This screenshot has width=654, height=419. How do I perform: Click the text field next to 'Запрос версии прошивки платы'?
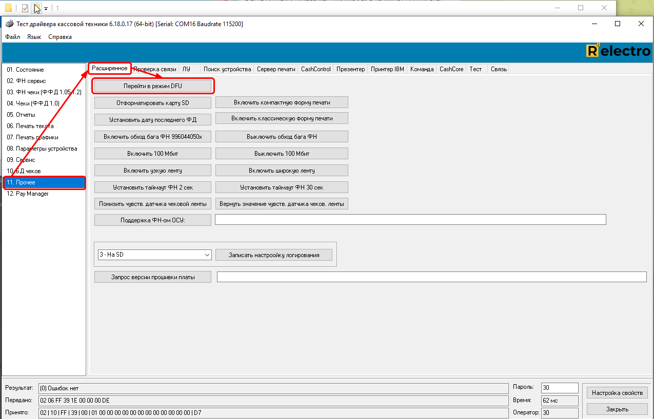(431, 277)
